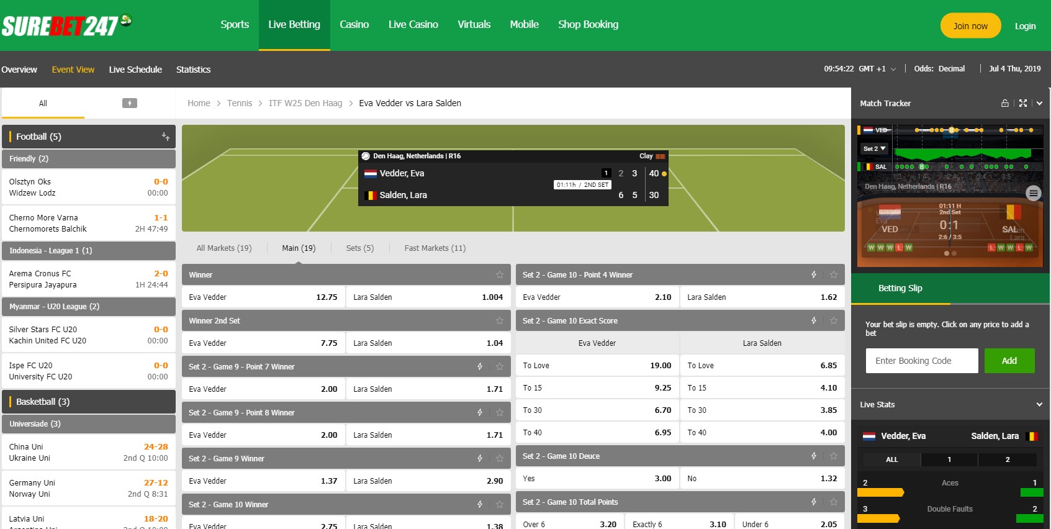The height and width of the screenshot is (529, 1051).
Task: Star the Set 2 - Game 9 - Point 7 Winner market
Action: [x=500, y=366]
